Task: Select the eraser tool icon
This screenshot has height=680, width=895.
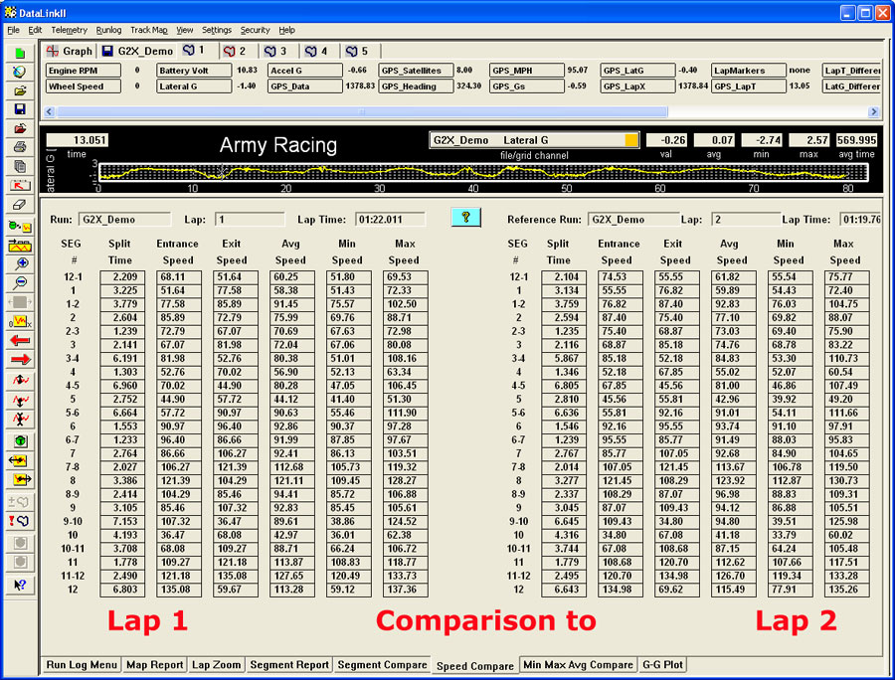Action: click(x=20, y=204)
